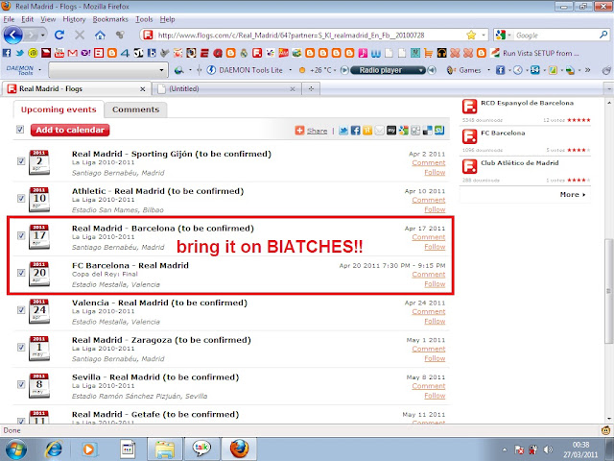Viewport: 614px width, 461px height.
Task: Select the Upcoming events tab
Action: [59, 109]
